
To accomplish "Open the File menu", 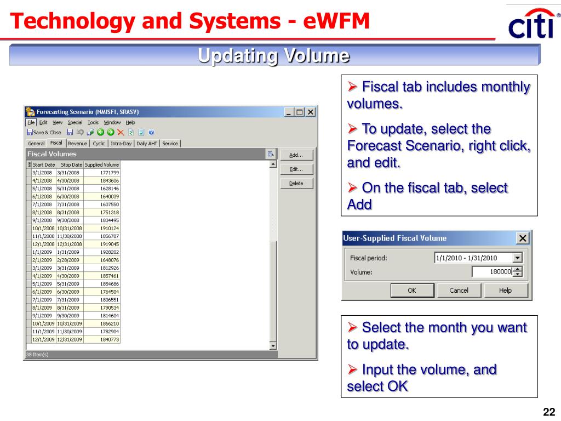I will pos(31,122).
